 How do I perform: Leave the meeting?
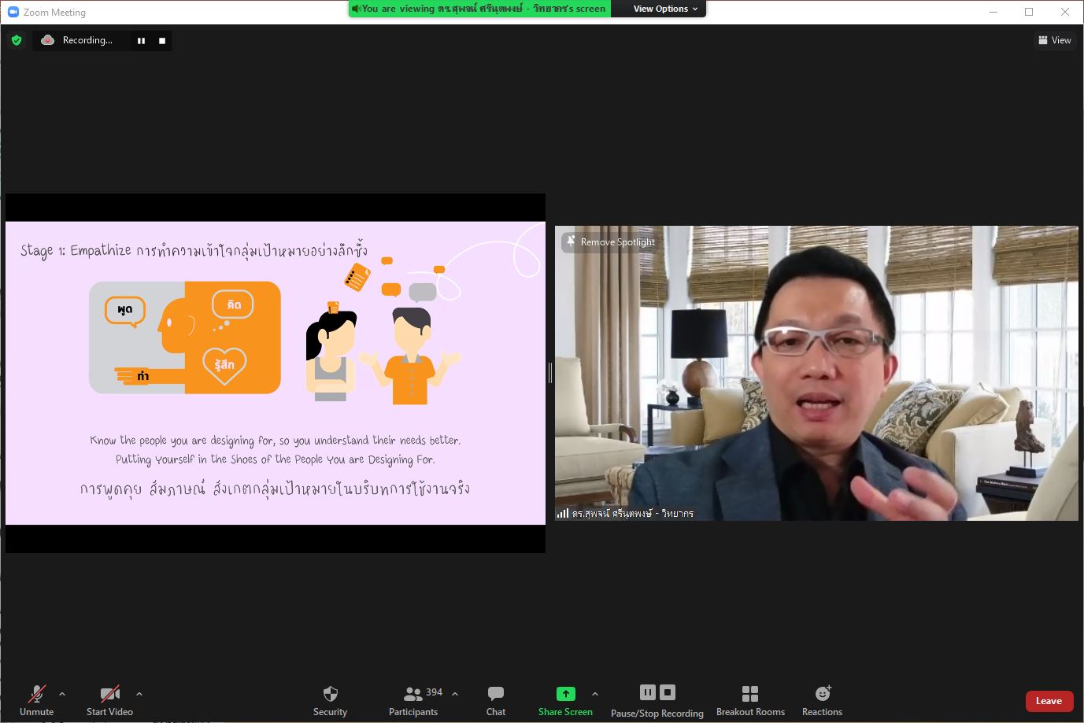pyautogui.click(x=1049, y=701)
